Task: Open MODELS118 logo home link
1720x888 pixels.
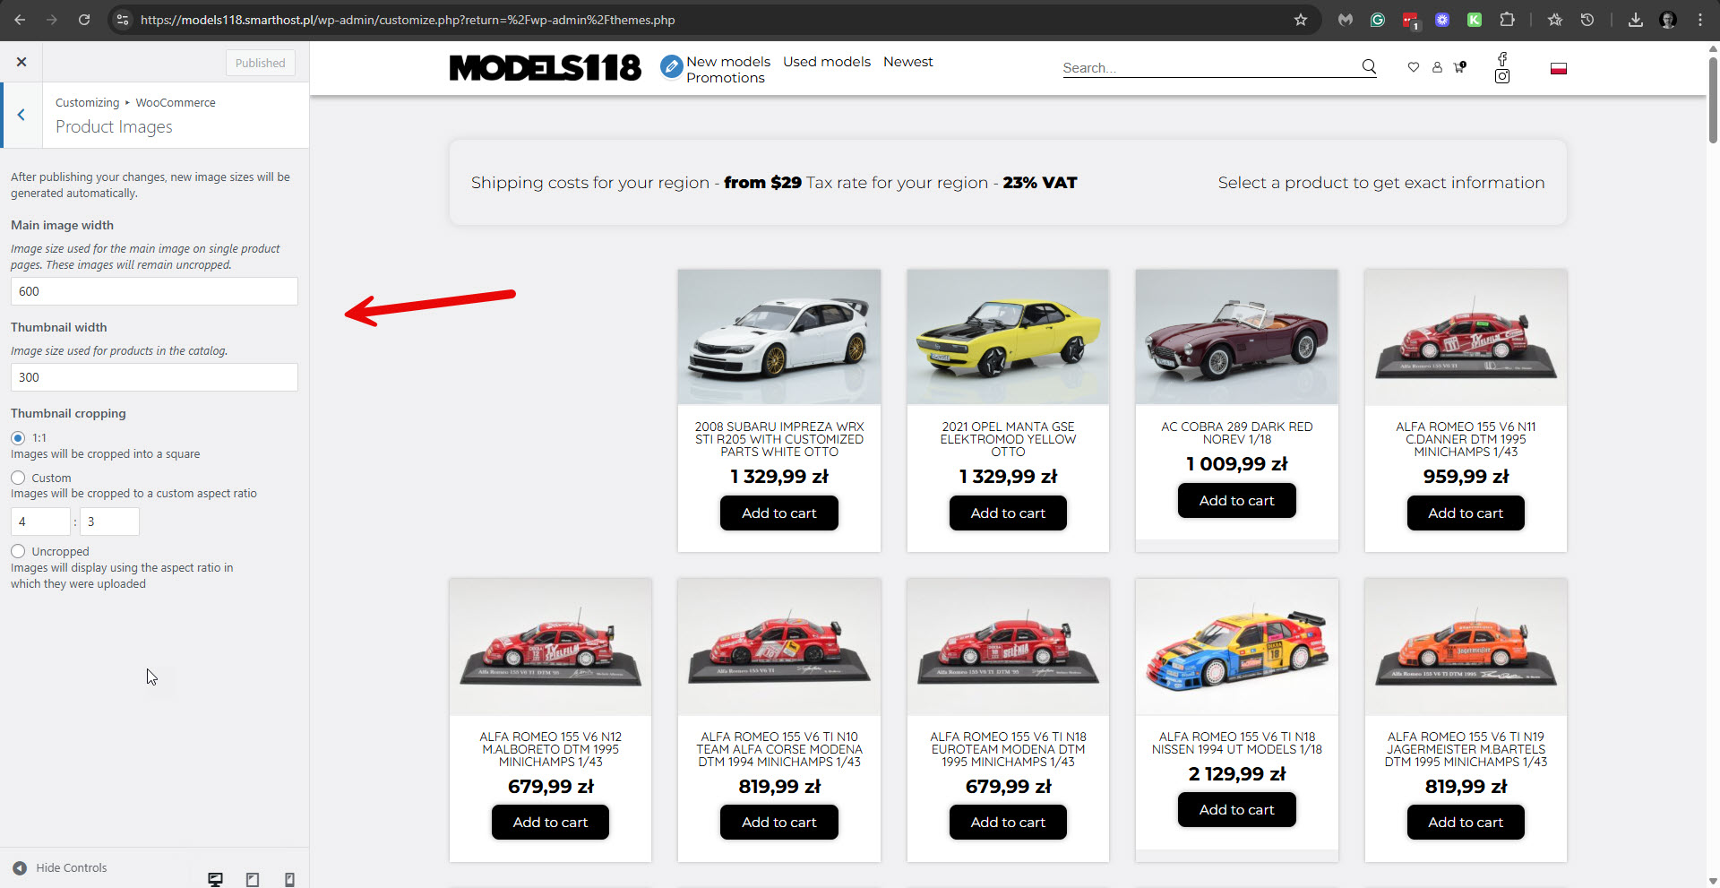Action: pyautogui.click(x=545, y=67)
